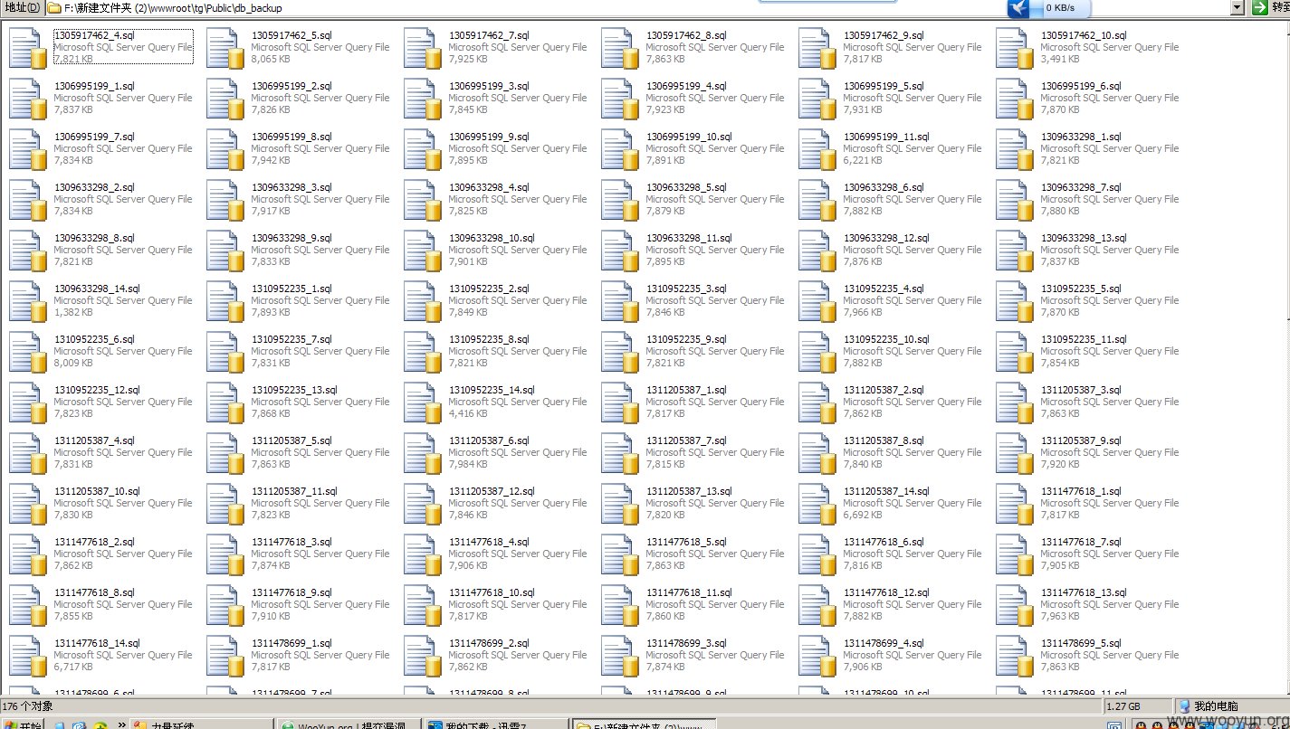Click the 1309633298_1.sql file icon

1014,149
